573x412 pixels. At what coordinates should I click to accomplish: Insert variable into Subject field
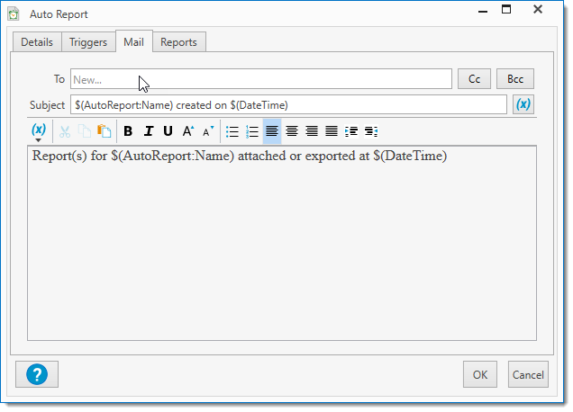click(523, 104)
